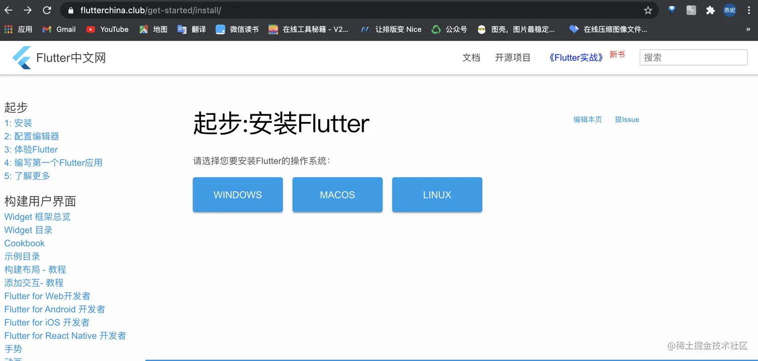Open the blue gem extension icon
The width and height of the screenshot is (758, 361).
pyautogui.click(x=672, y=10)
